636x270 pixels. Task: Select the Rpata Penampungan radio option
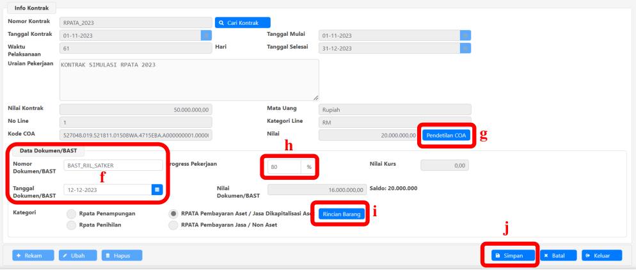(71, 213)
